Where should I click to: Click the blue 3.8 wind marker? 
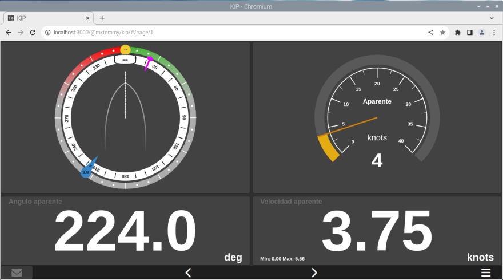86,172
